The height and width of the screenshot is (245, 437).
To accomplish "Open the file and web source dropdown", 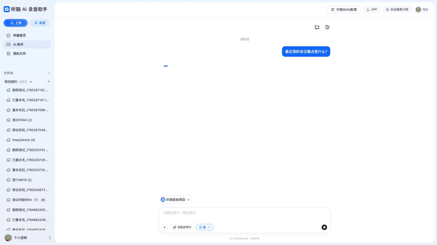I will click(x=205, y=227).
